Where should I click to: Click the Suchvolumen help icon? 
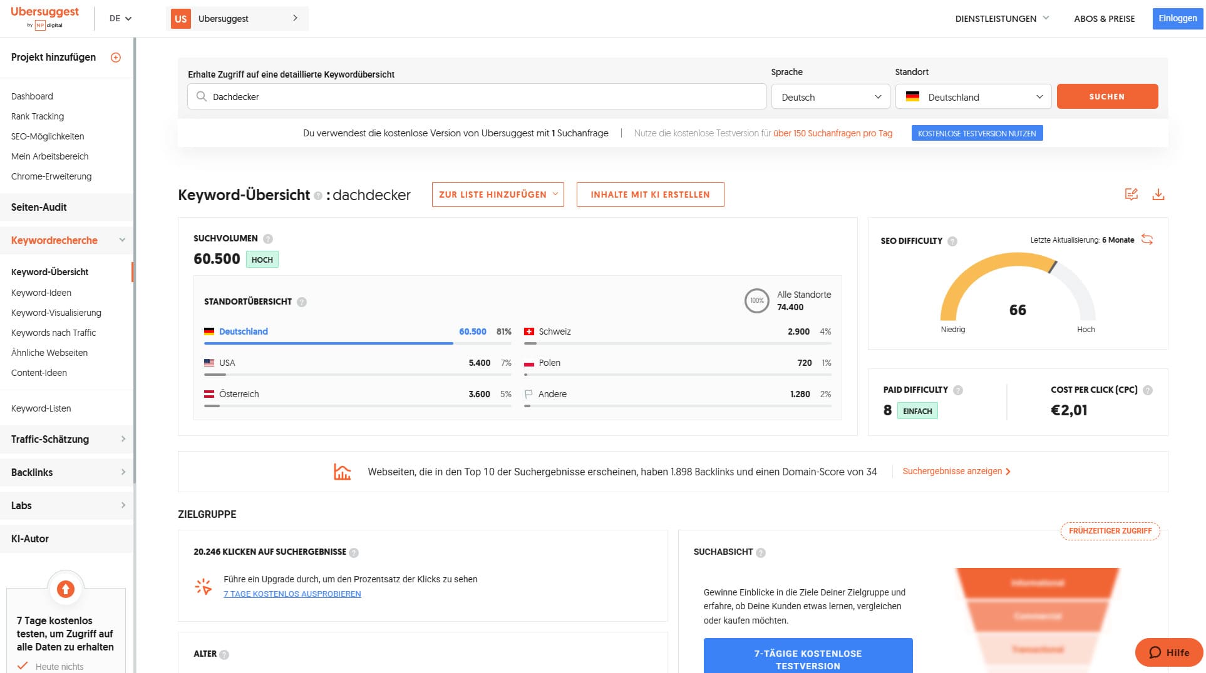pyautogui.click(x=268, y=239)
